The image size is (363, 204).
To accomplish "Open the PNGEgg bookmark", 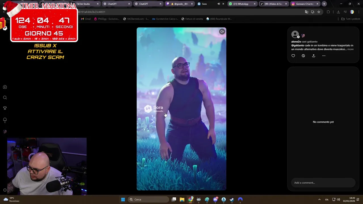I will tap(107, 19).
